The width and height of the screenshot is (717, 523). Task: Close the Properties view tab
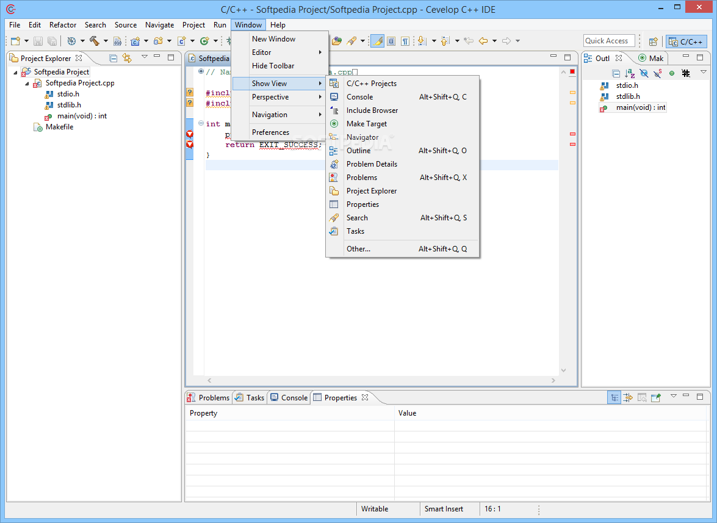[x=365, y=397]
